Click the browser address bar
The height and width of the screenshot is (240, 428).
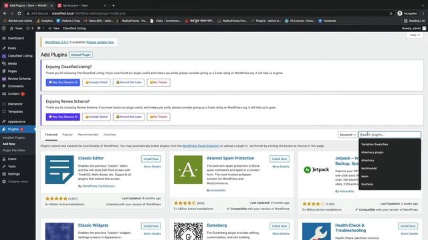pyautogui.click(x=205, y=13)
